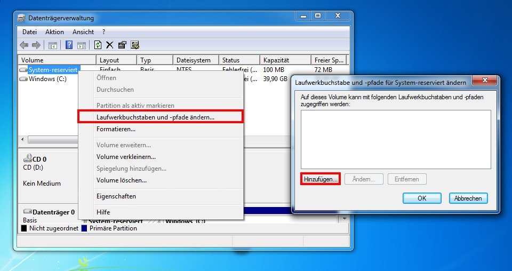Open the Aktion menu
This screenshot has width=512, height=271.
click(54, 32)
